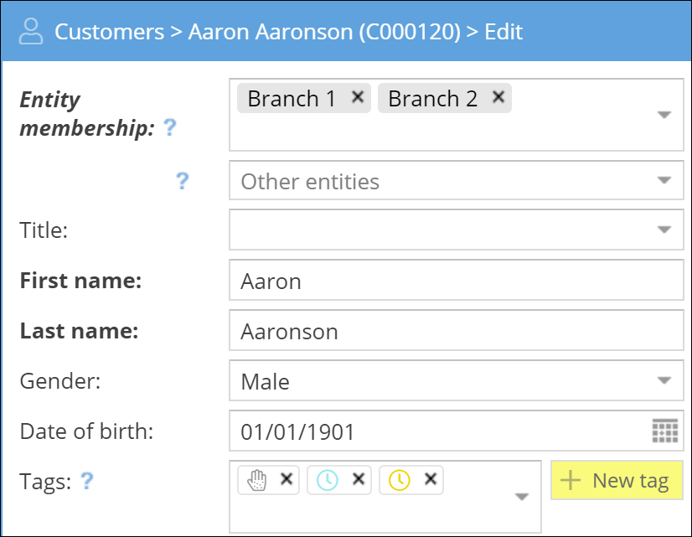The image size is (692, 537).
Task: Expand the Entity membership dropdown arrow
Action: pos(664,115)
